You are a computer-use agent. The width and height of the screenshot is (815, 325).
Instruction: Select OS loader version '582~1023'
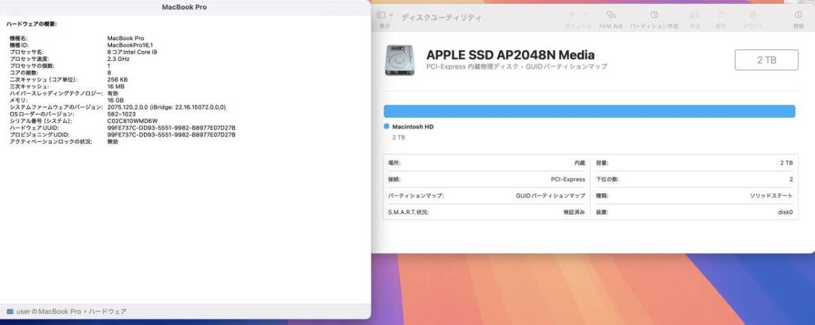[x=120, y=114]
